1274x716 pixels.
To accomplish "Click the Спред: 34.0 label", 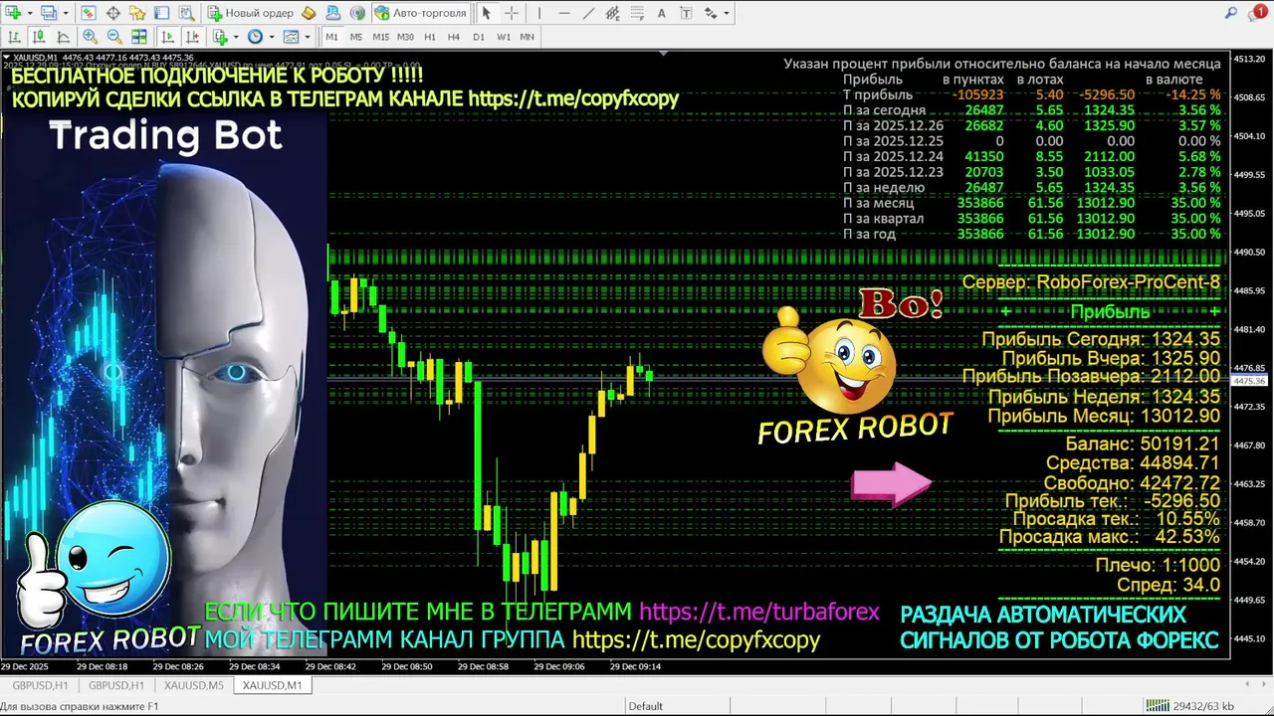I will click(1168, 585).
